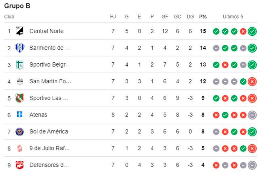The image size is (262, 173).
Task: Click the 9 de Julio striped crest
Action: tap(20, 148)
